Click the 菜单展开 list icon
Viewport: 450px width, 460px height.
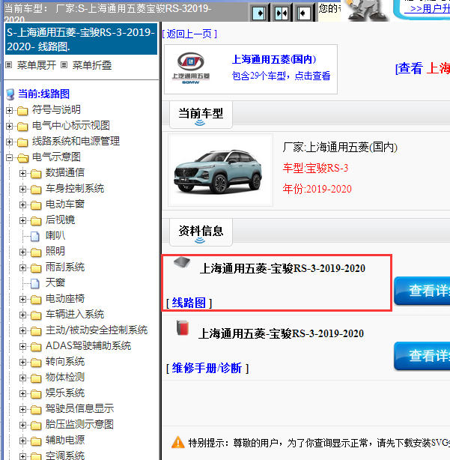[9, 65]
